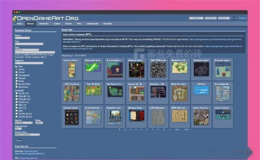Viewport: 260px width, 160px height.
Task: Uncheck the 2D Art checkbox
Action: coord(16,69)
